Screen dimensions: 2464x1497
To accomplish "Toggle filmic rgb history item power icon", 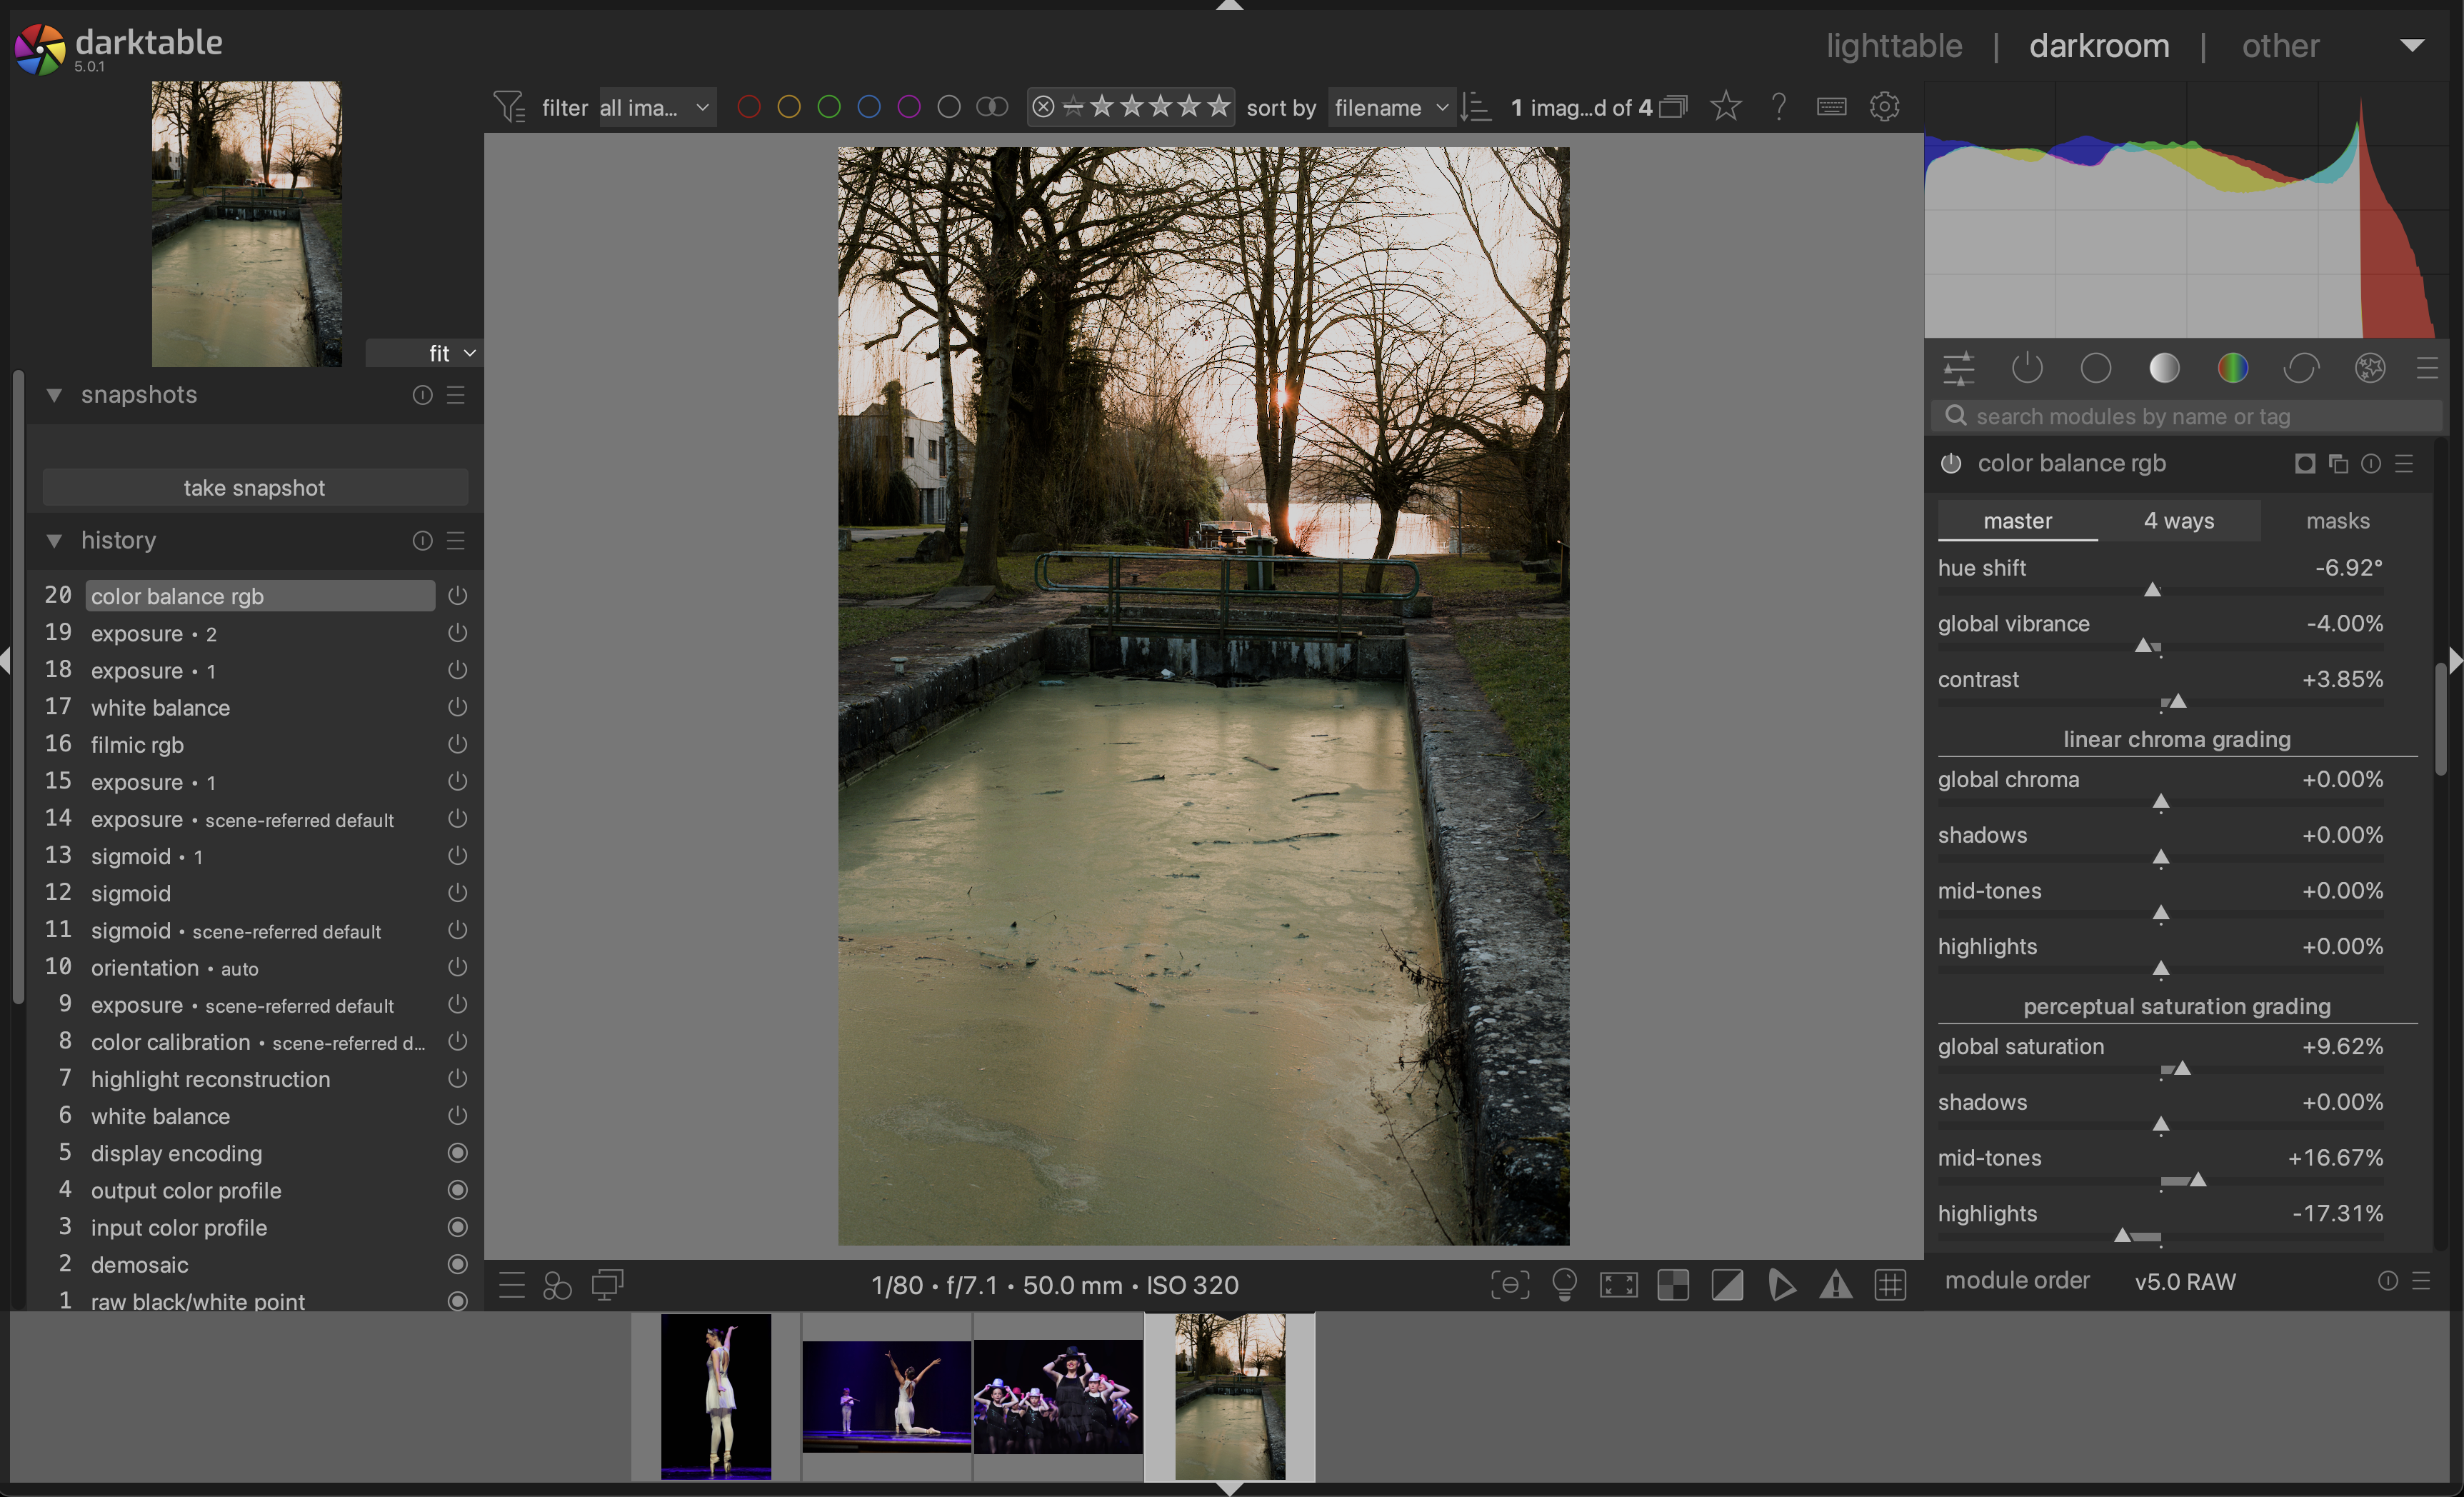I will pyautogui.click(x=457, y=744).
